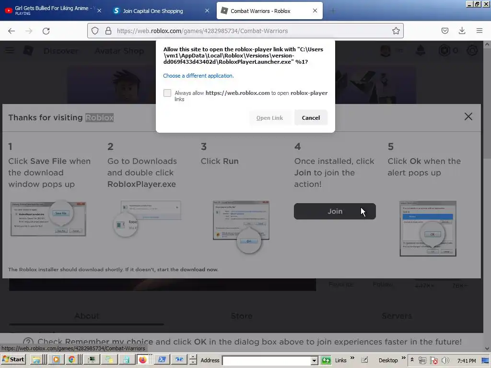Open the shield tracking protection icon

[x=95, y=31]
